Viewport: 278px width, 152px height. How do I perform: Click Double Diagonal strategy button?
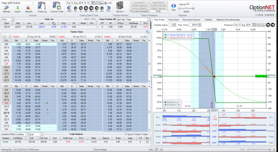coord(139,5)
